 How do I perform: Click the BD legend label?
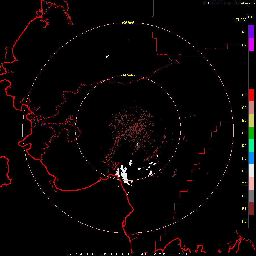coord(244,121)
